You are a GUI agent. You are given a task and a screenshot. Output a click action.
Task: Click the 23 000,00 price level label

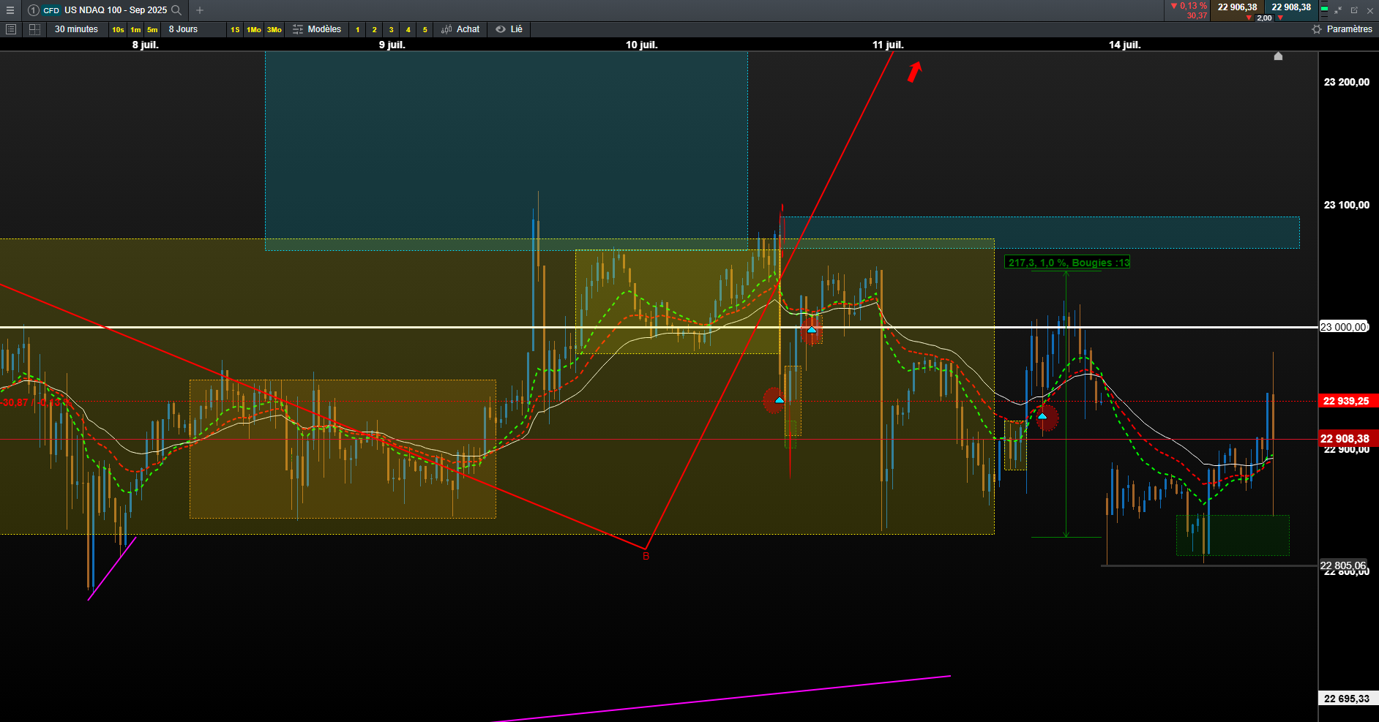tap(1343, 327)
